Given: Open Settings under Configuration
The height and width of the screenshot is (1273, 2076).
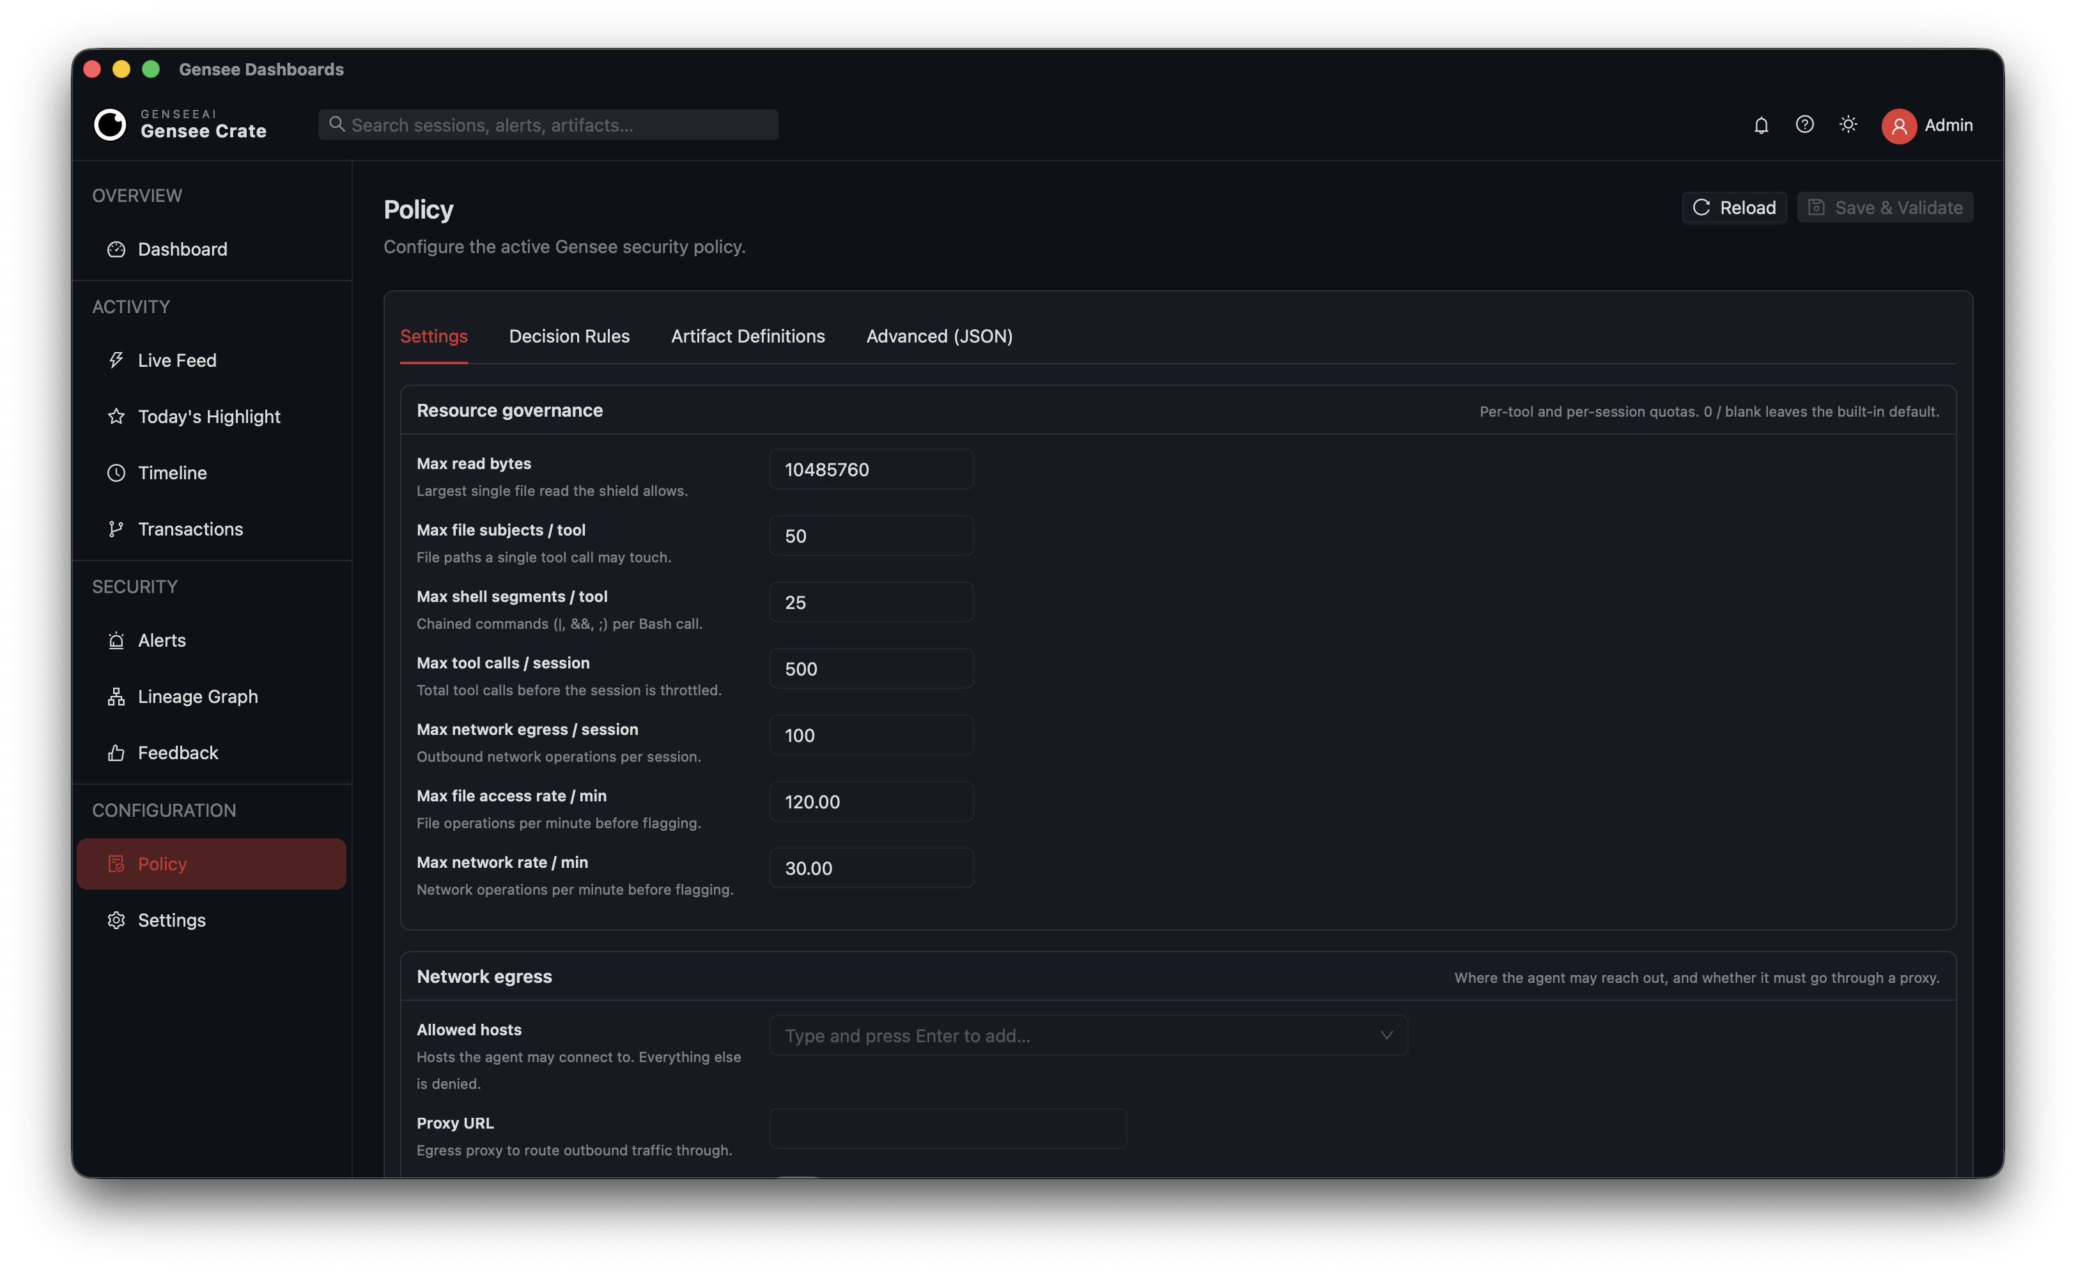Looking at the screenshot, I should pyautogui.click(x=212, y=920).
